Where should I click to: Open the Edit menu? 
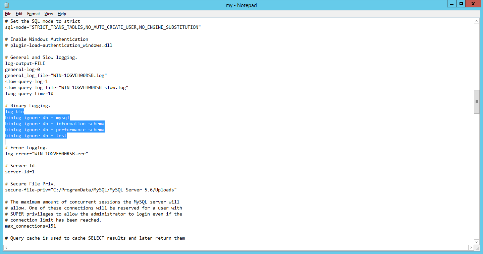pyautogui.click(x=19, y=14)
